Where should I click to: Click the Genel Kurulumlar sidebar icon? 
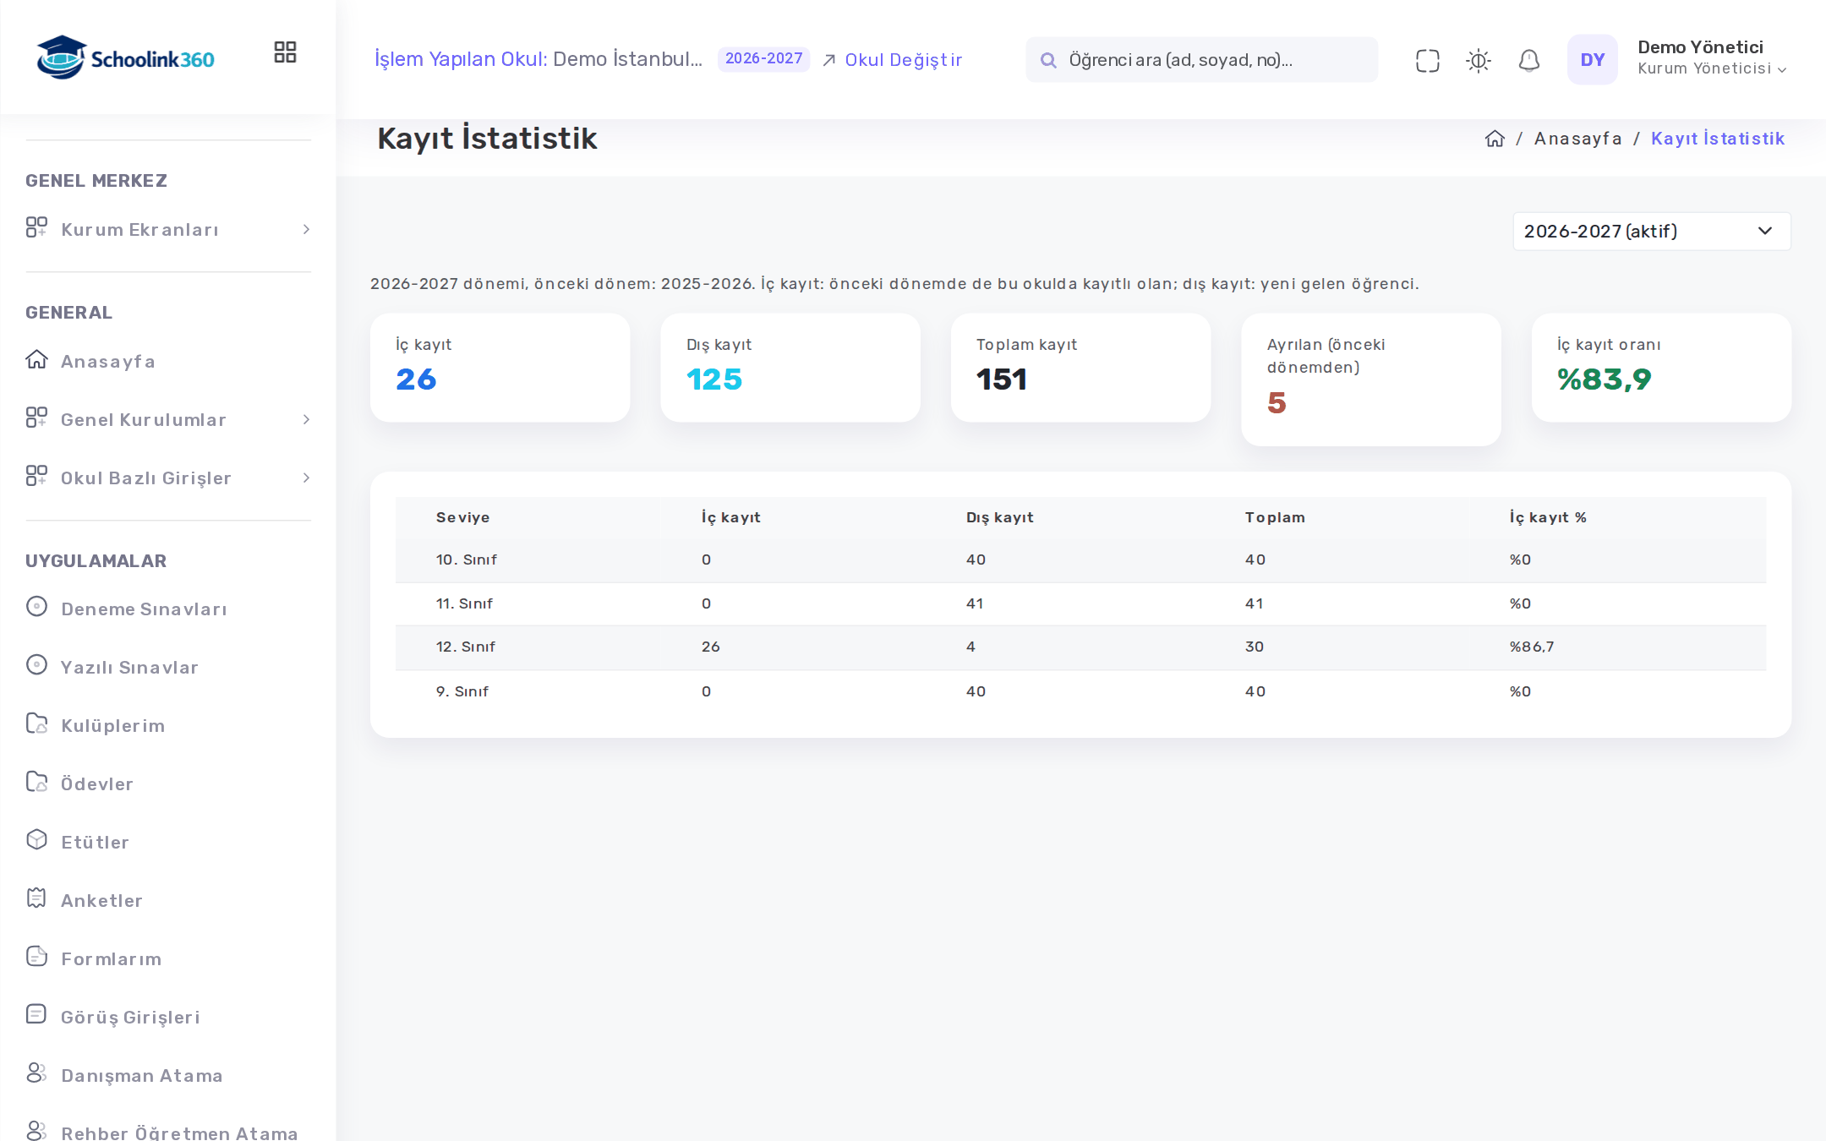[x=36, y=418]
